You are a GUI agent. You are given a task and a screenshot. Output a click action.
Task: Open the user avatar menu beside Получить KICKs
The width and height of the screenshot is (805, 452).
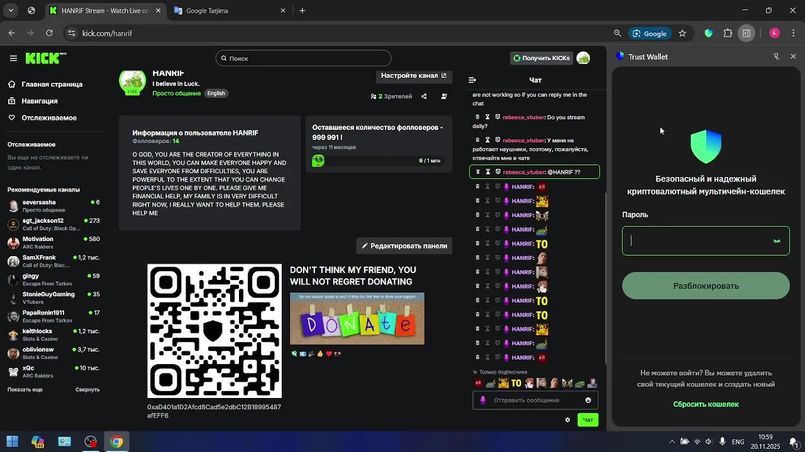583,58
